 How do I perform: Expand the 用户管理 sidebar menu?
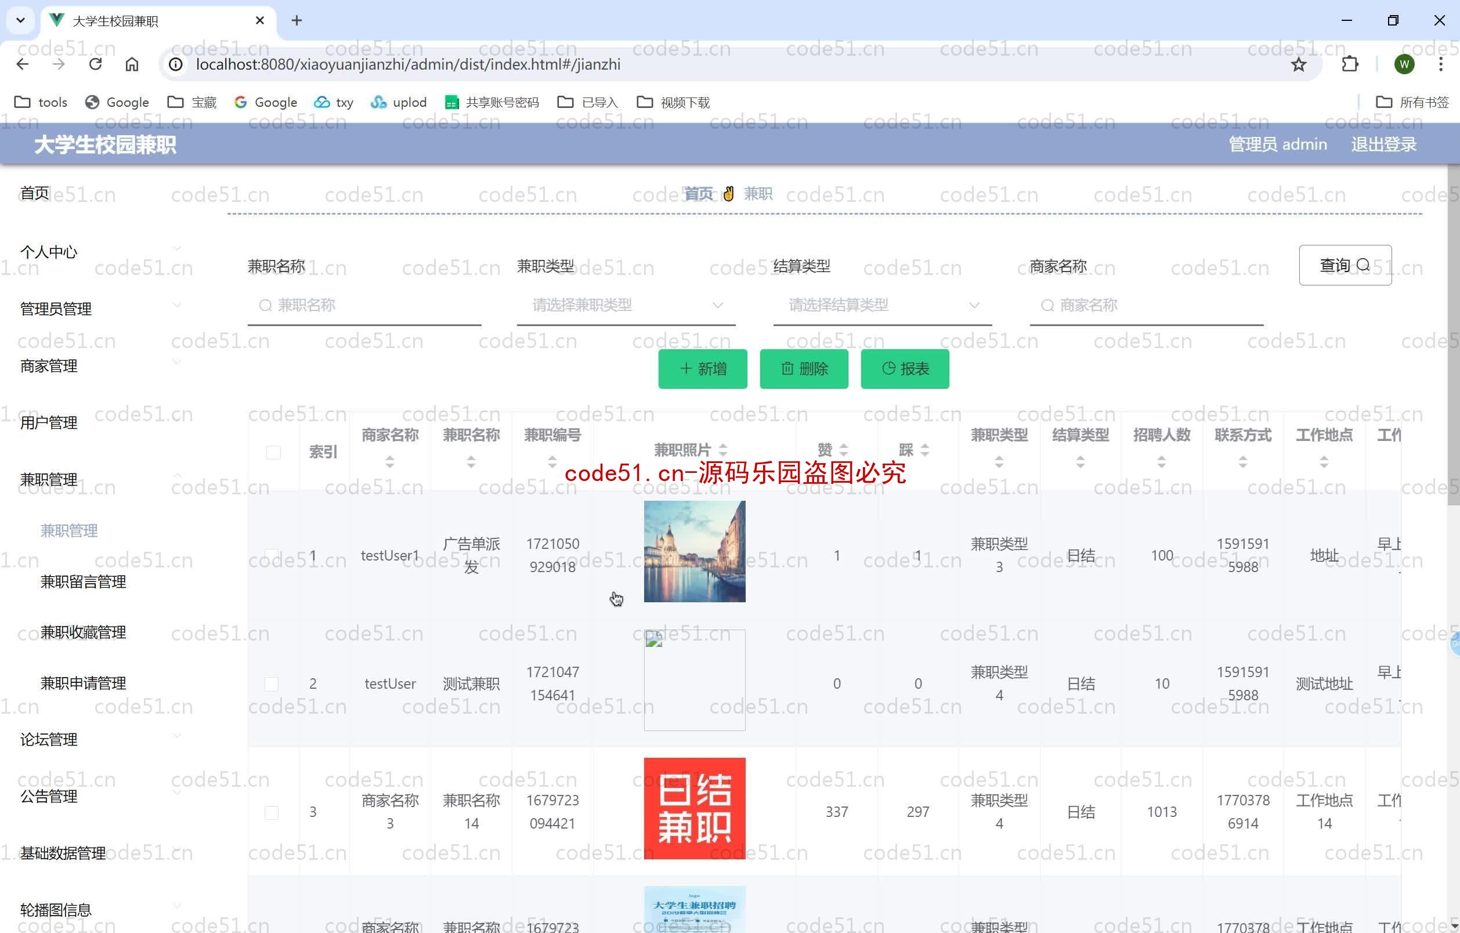pos(100,422)
